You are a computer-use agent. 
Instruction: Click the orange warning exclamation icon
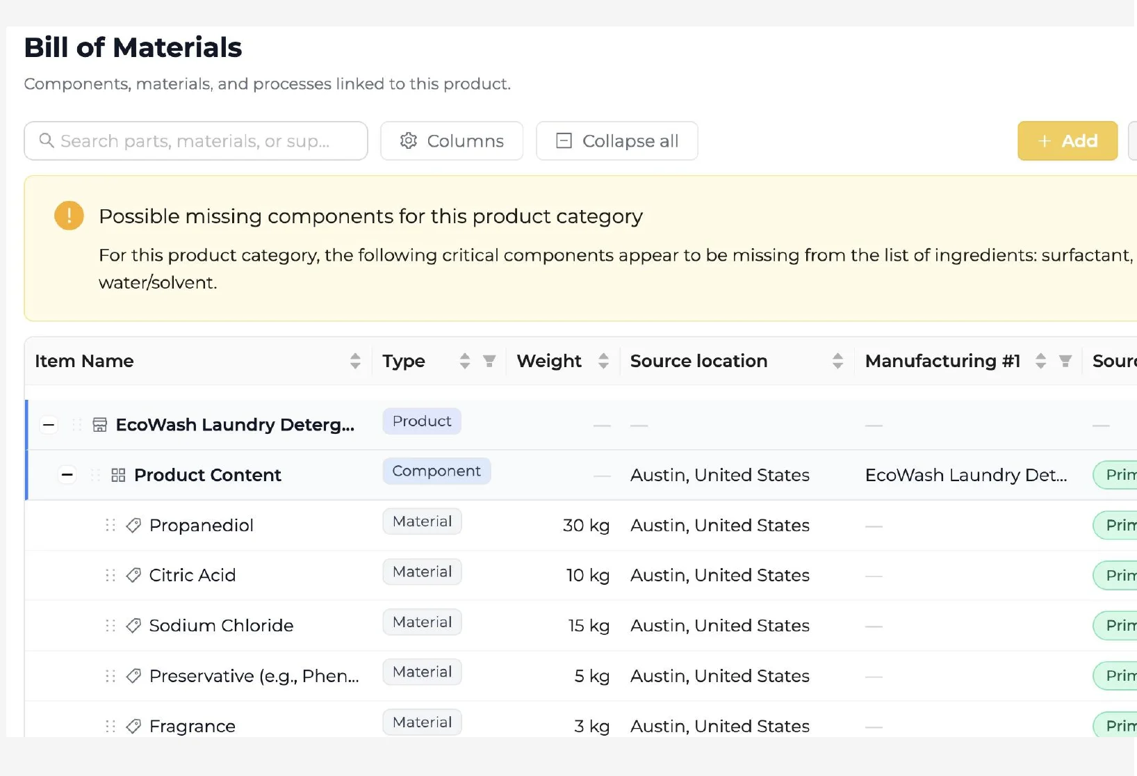69,216
